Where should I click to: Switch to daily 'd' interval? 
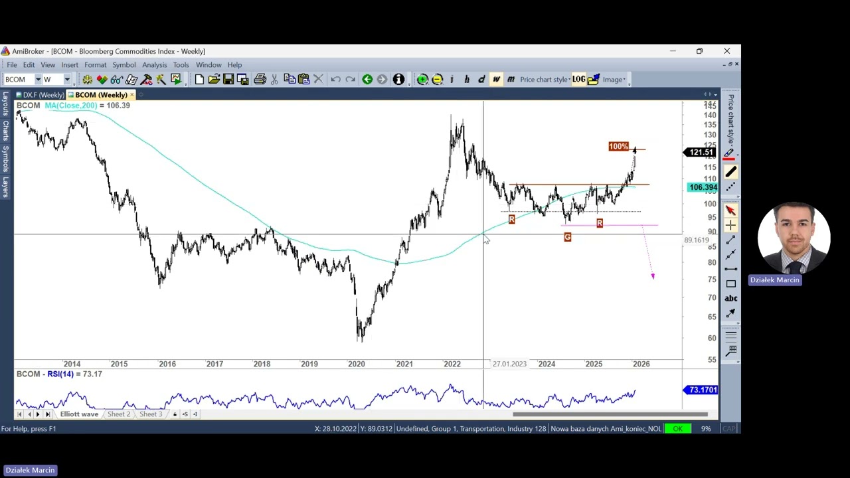[x=481, y=80]
